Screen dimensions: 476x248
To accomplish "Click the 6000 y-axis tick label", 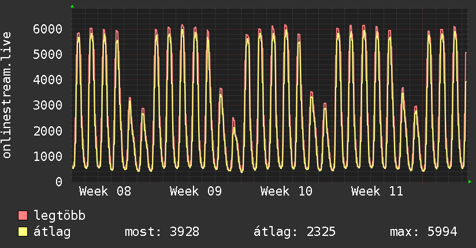I will coord(47,29).
